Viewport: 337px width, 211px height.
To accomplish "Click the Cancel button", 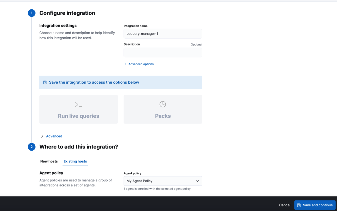I will (285, 205).
